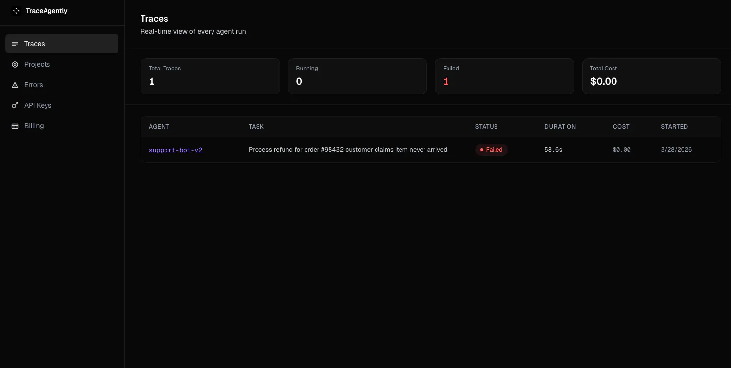Select the Running stat card
The width and height of the screenshot is (731, 368).
tap(357, 76)
